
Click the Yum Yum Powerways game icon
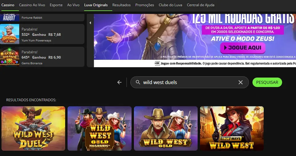pyautogui.click(x=10, y=34)
